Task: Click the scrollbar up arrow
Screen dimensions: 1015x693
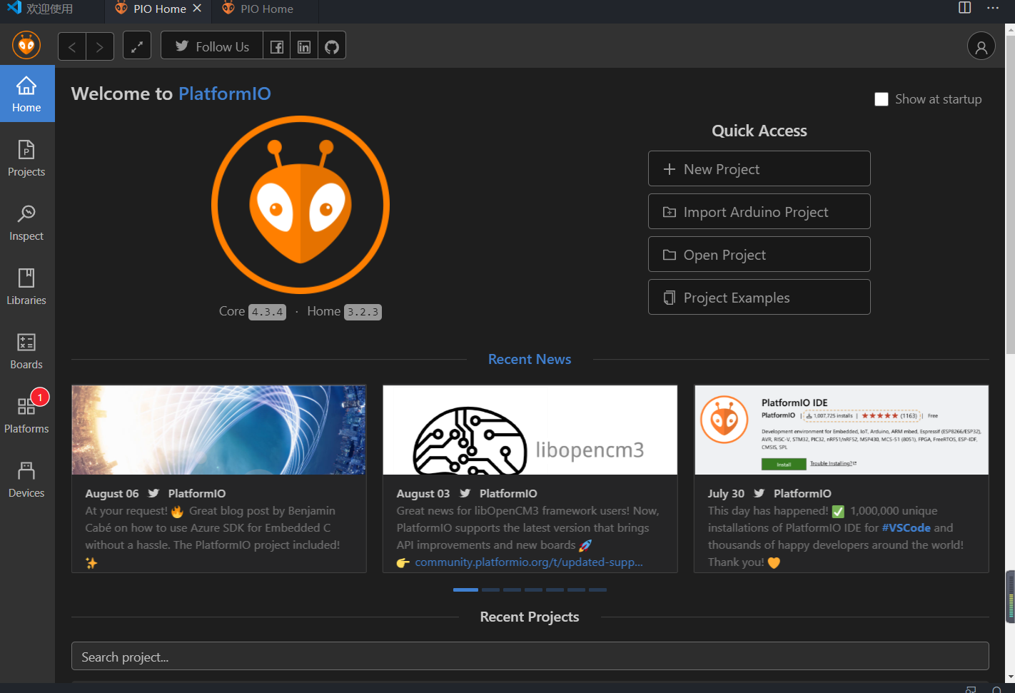Action: pos(1010,29)
